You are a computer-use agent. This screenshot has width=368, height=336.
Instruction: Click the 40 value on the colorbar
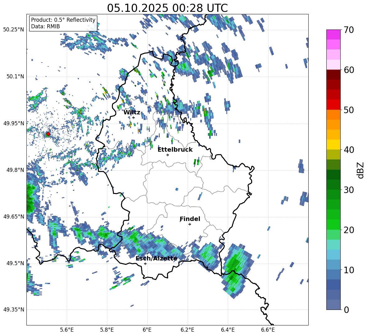pyautogui.click(x=348, y=150)
